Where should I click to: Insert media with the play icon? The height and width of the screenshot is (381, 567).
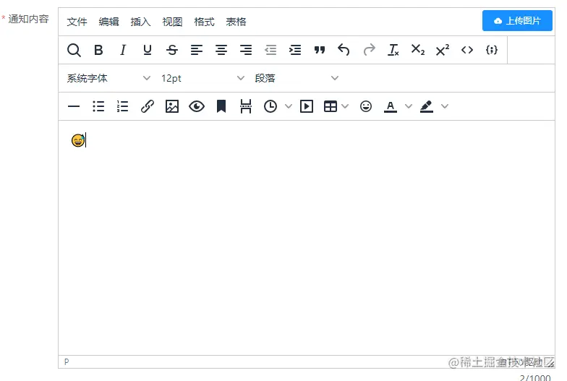[307, 106]
